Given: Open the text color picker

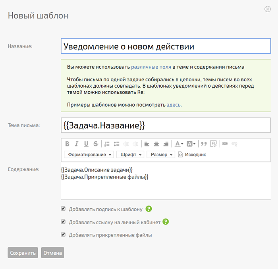Looking at the screenshot, I should tap(179, 144).
